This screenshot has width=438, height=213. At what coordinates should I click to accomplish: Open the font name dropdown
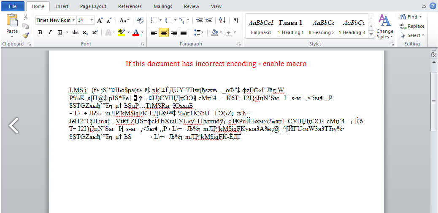click(73, 20)
